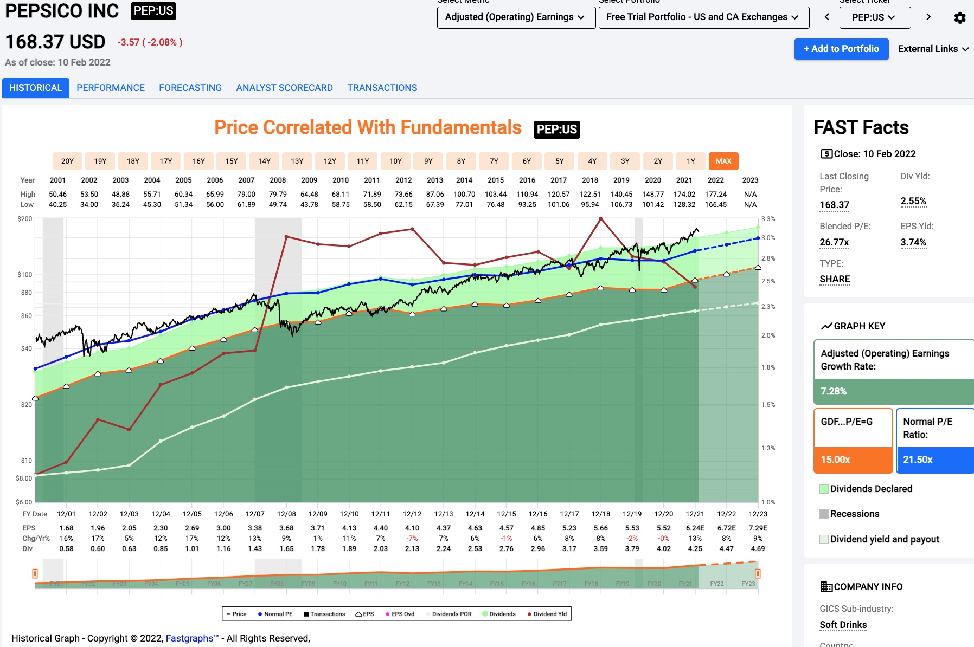
Task: Toggle EPS series in chart legend
Action: 364,614
